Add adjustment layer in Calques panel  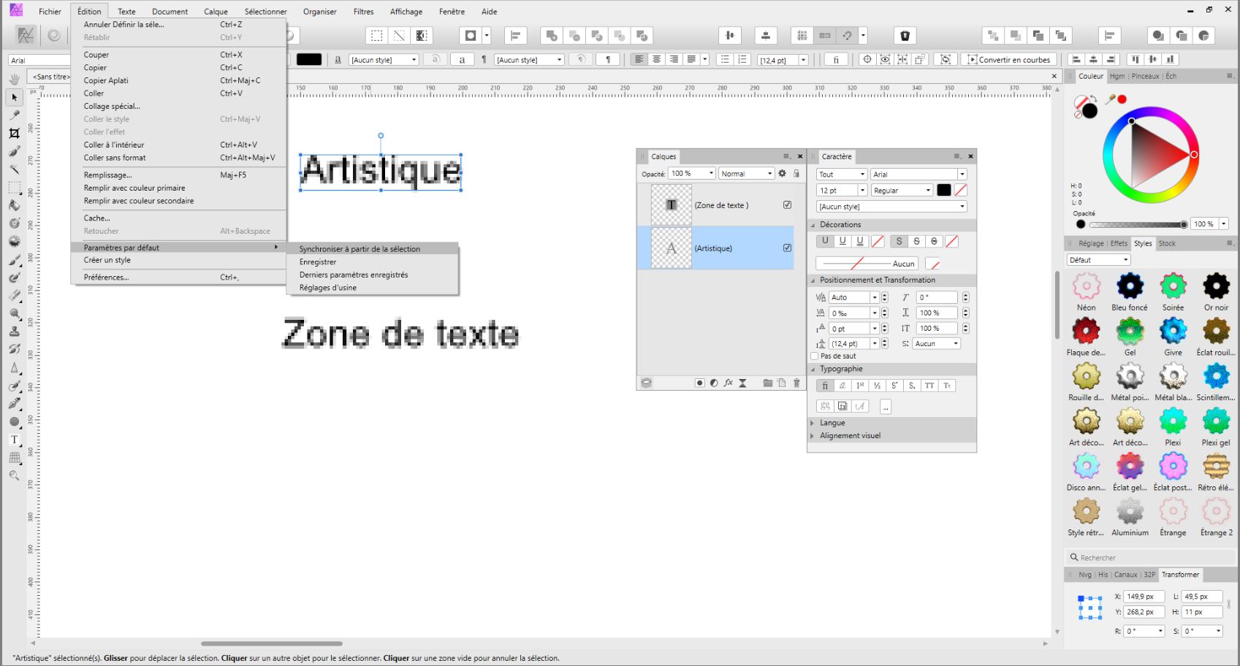pyautogui.click(x=714, y=383)
